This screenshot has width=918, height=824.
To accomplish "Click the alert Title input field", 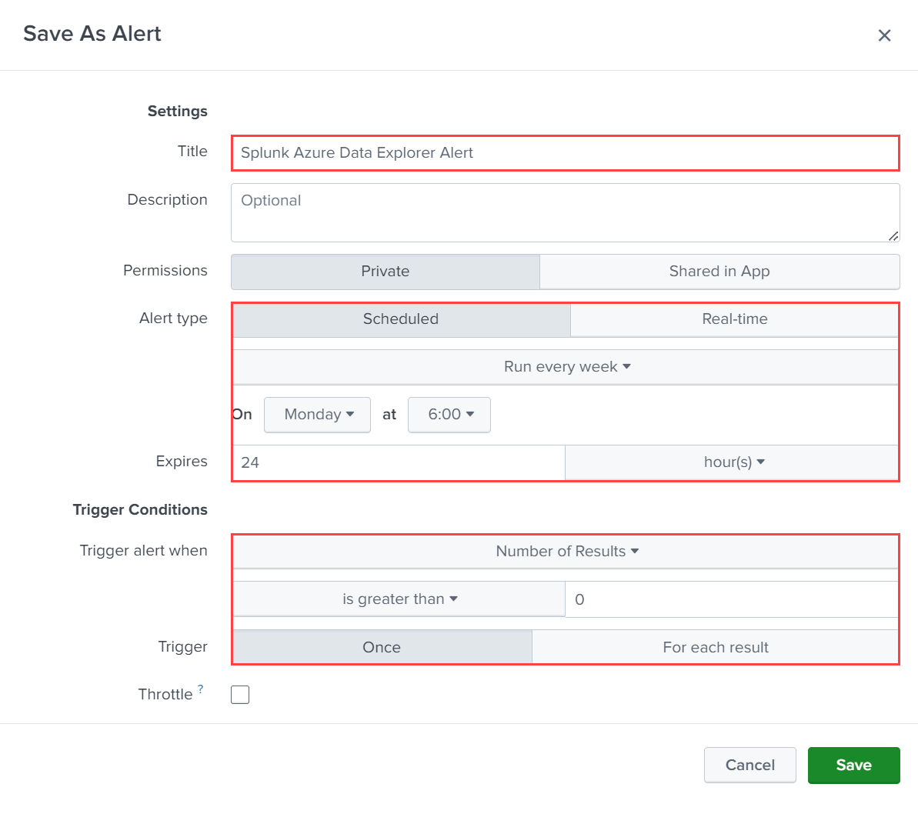I will coord(566,152).
